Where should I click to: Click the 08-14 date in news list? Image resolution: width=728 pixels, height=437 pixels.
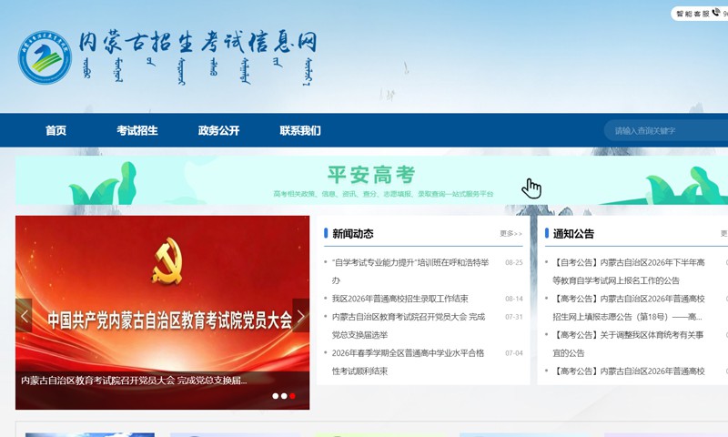pyautogui.click(x=514, y=299)
